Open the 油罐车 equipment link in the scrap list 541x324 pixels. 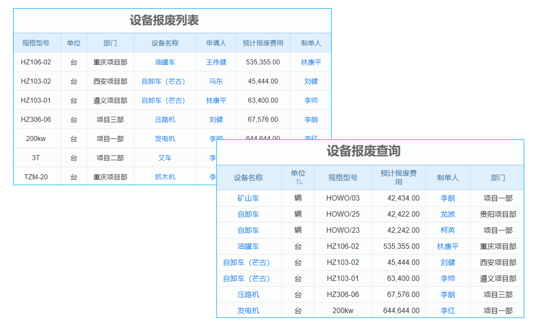click(x=165, y=62)
